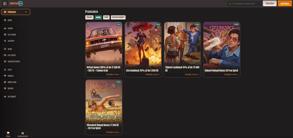Click the Obchod sidebar label
The height and width of the screenshot is (138, 293).
pos(11,88)
